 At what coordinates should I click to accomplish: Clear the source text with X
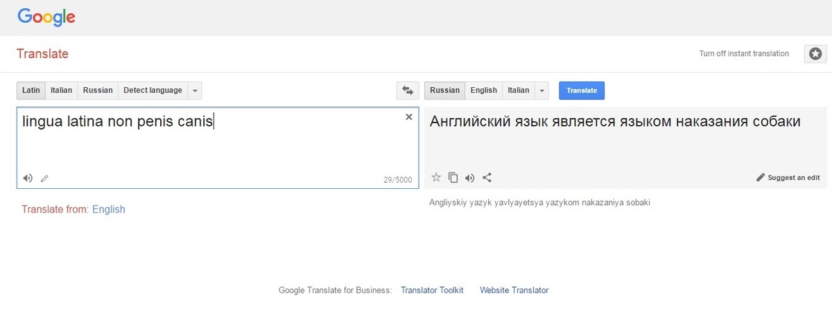click(409, 117)
